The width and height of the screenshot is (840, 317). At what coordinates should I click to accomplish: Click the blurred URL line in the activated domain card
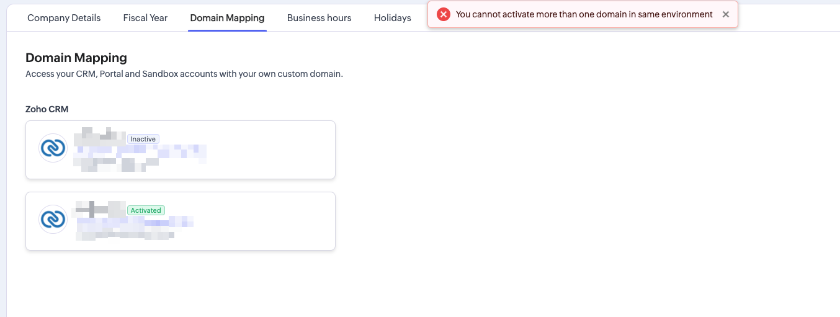pos(134,221)
